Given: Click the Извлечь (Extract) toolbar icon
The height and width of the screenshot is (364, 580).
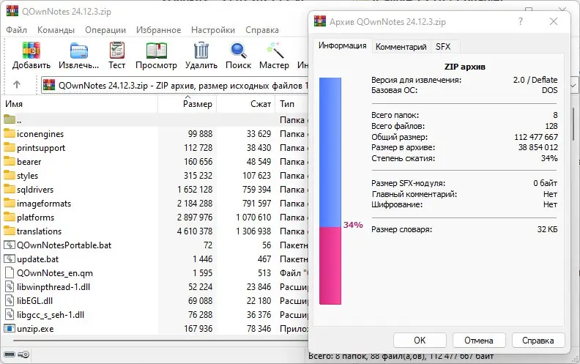Looking at the screenshot, I should [x=78, y=51].
